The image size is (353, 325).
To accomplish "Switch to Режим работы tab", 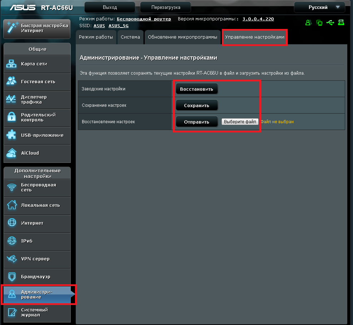I will pyautogui.click(x=96, y=37).
